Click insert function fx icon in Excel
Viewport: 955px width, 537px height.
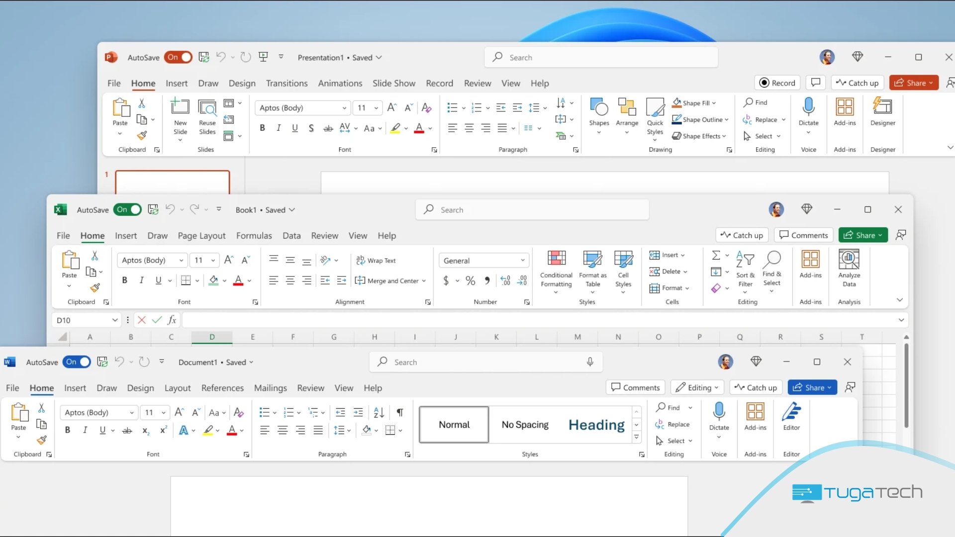coord(172,320)
